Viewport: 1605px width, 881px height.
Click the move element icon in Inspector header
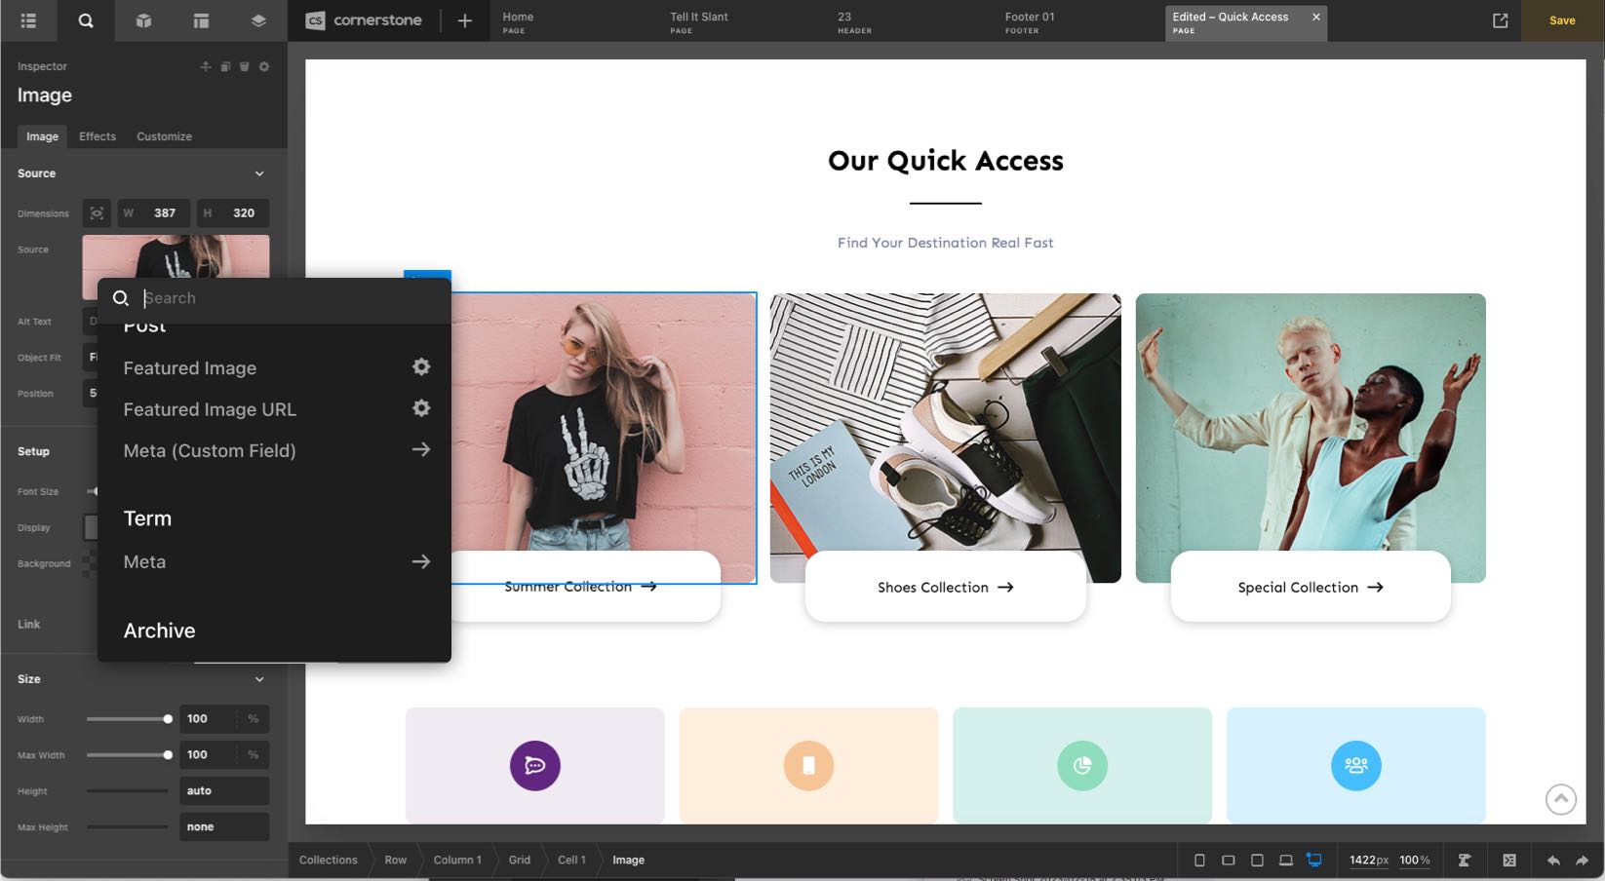206,67
